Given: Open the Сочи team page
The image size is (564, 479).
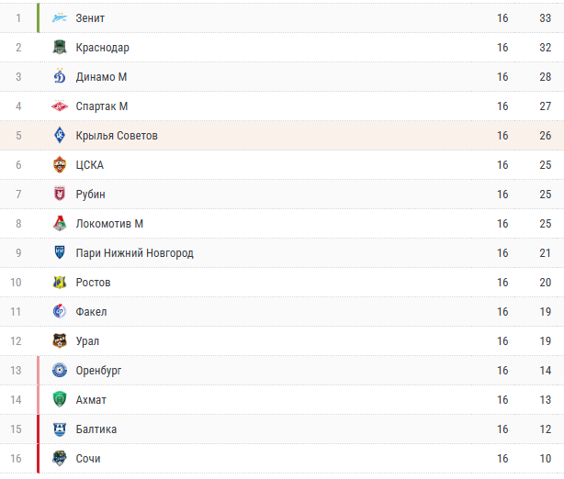Looking at the screenshot, I should (88, 459).
